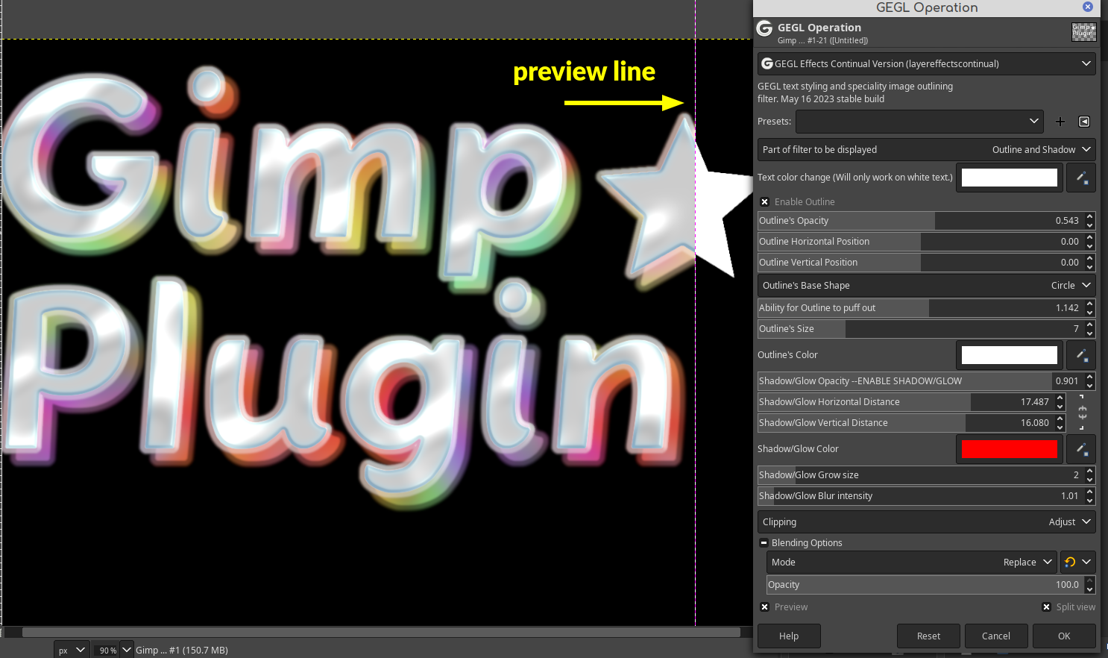Click the legacy blend mode switch icon
1108x658 pixels.
[1070, 563]
